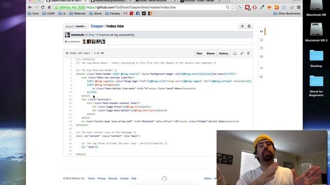Open the Casper repository link

pyautogui.click(x=97, y=26)
